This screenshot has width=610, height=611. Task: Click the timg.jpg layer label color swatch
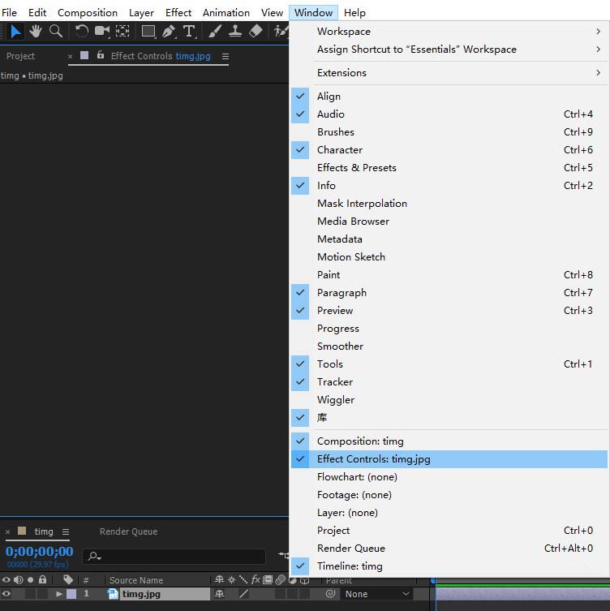click(71, 594)
